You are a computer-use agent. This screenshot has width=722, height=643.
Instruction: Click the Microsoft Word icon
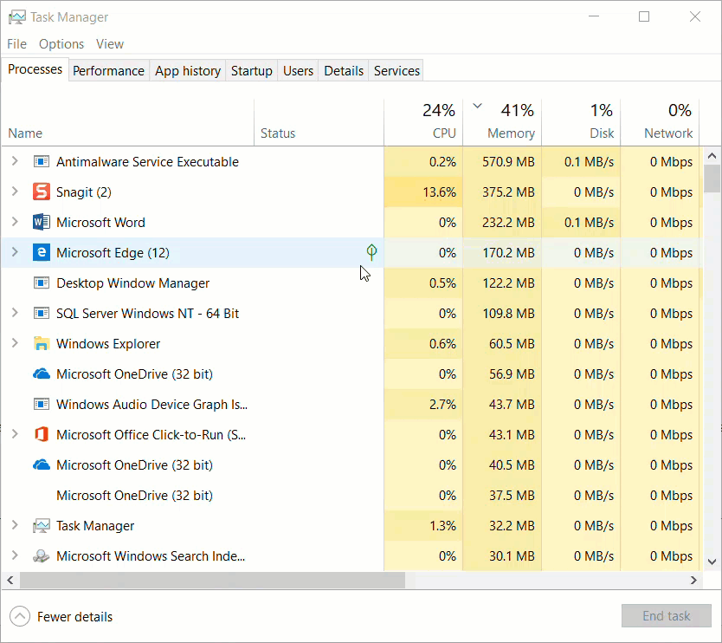click(x=42, y=222)
